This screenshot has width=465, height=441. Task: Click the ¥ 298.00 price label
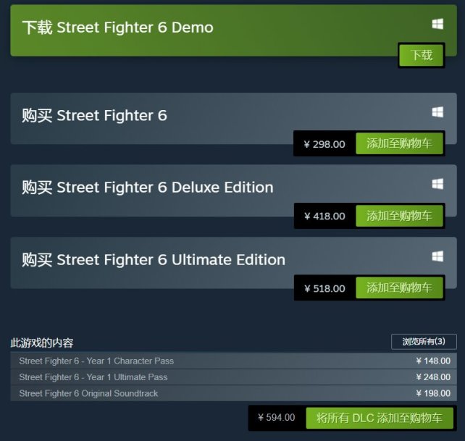pos(324,144)
